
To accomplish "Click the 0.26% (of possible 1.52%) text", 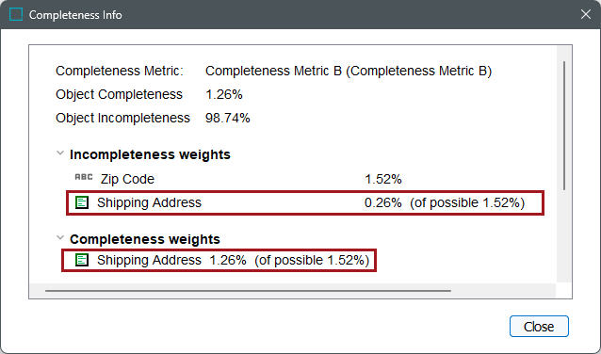I will (x=445, y=202).
